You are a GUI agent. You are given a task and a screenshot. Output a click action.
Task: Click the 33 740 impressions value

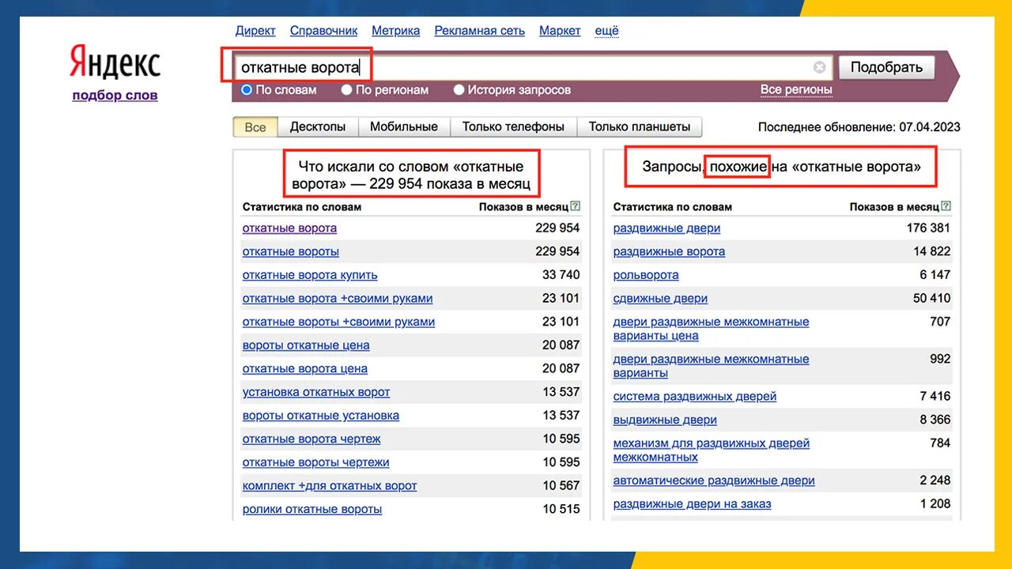click(561, 275)
